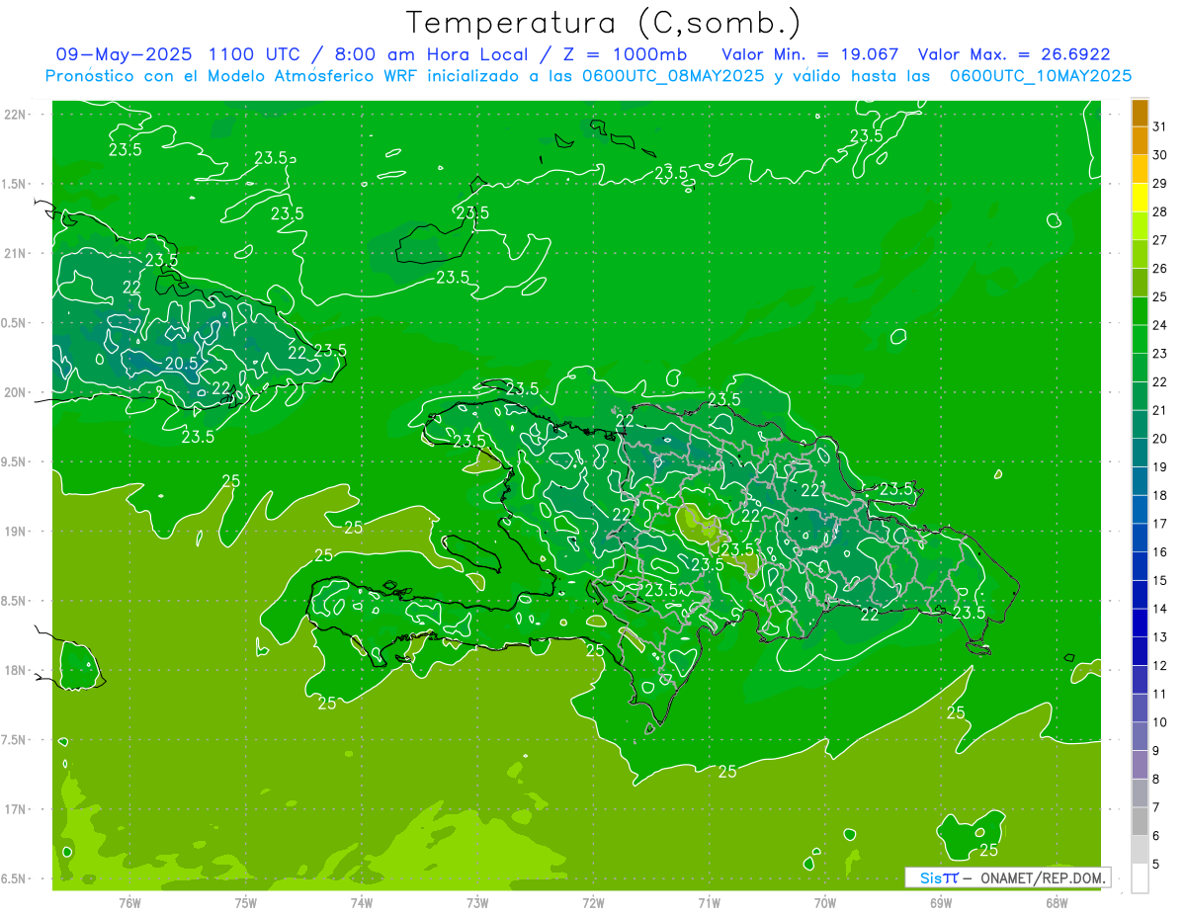
Task: Click the legend swatch above value 31
Action: click(1140, 112)
